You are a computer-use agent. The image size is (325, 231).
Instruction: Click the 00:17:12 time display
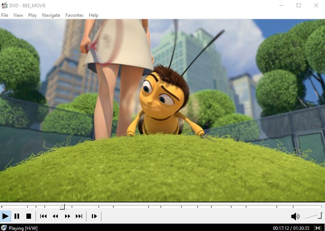pyautogui.click(x=281, y=228)
